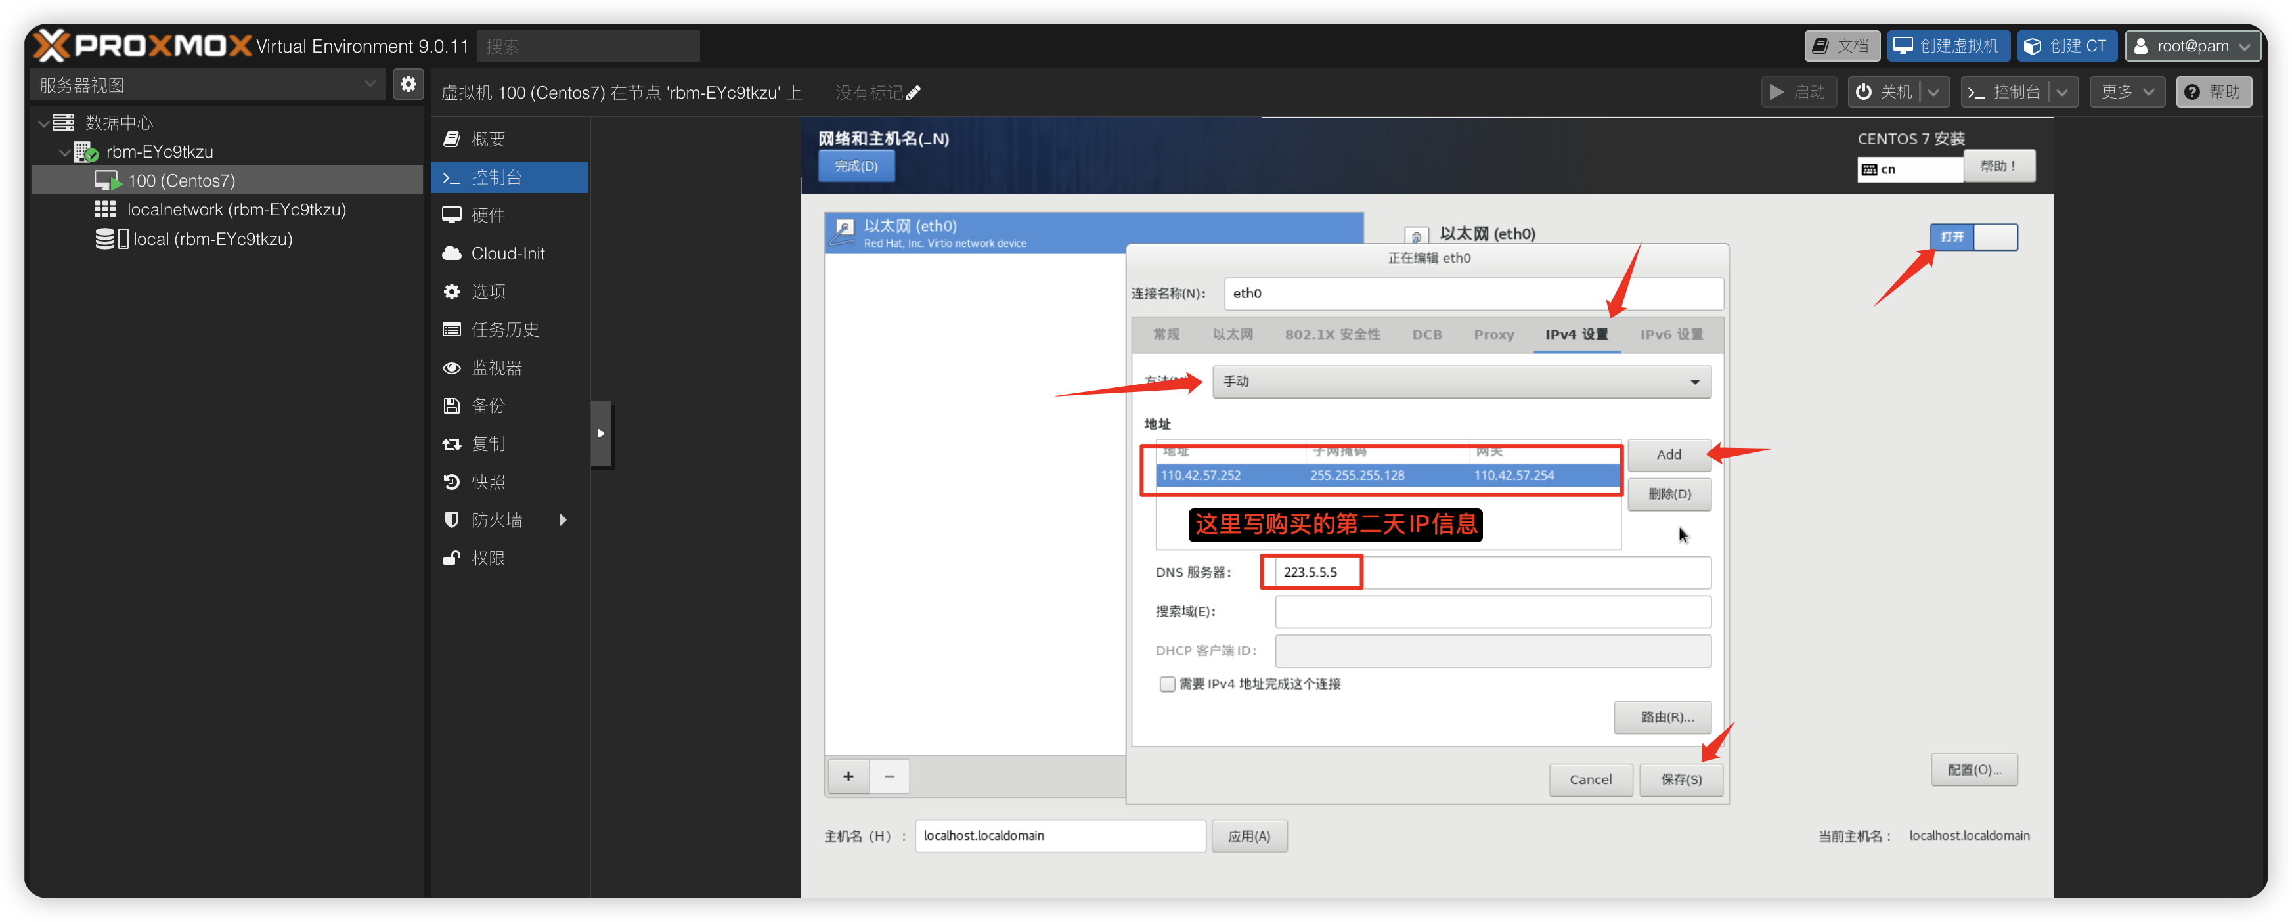
Task: Click the plus icon to add network device
Action: 848,776
